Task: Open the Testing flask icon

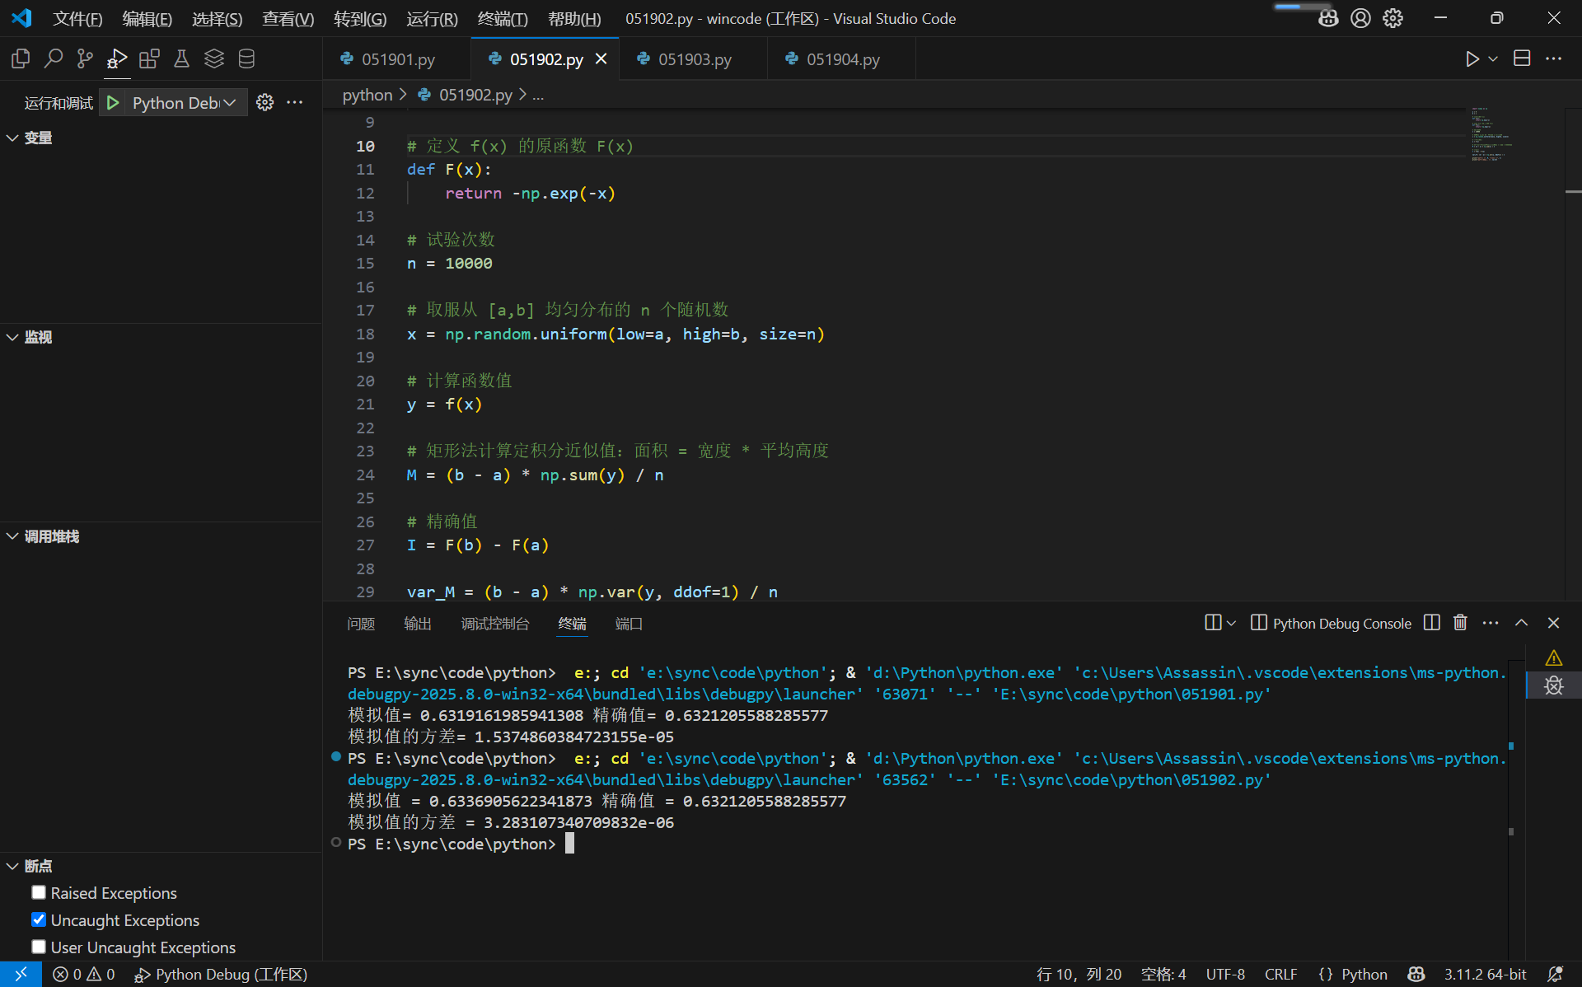Action: pos(181,58)
